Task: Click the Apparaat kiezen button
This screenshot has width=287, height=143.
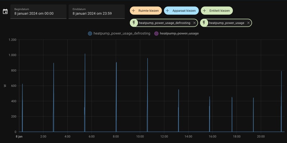Action: coord(181,11)
